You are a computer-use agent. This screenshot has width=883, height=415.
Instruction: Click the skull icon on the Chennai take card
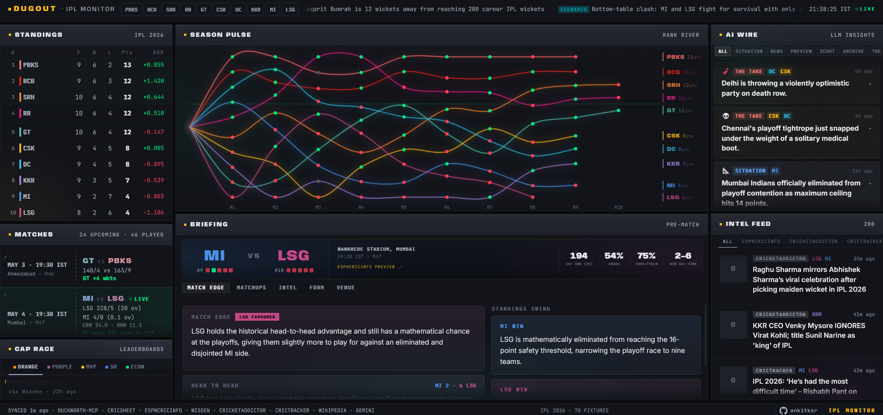click(x=726, y=116)
